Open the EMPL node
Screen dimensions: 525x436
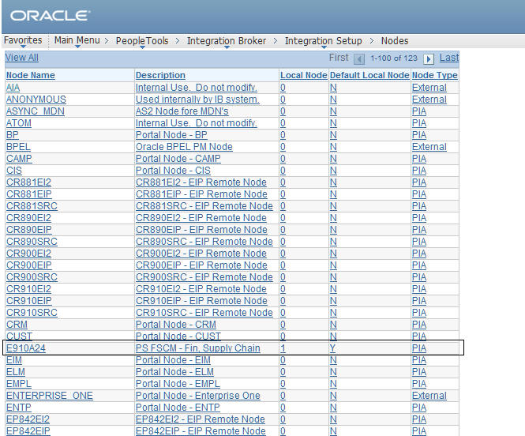coord(19,384)
